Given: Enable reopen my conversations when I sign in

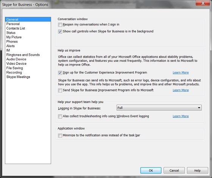Looking at the screenshot, I should pos(60,25).
